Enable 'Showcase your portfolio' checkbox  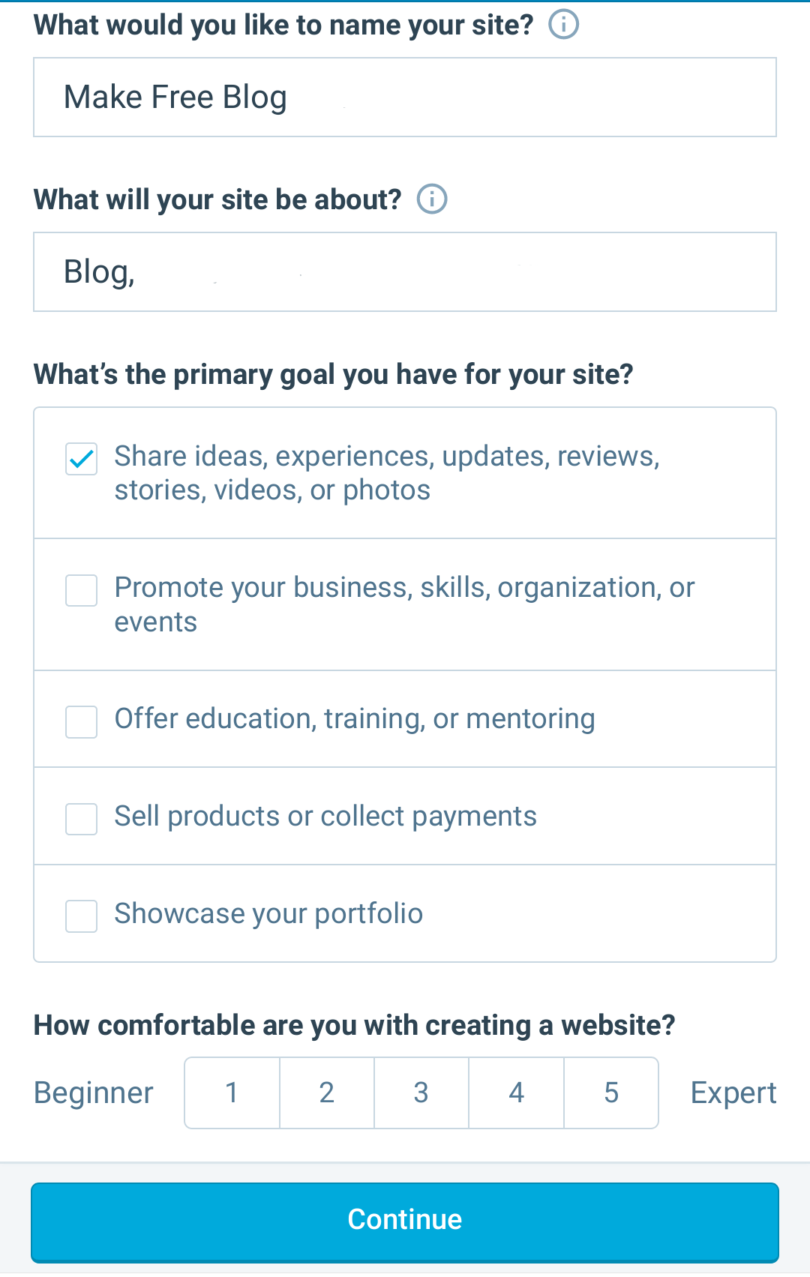pos(81,916)
